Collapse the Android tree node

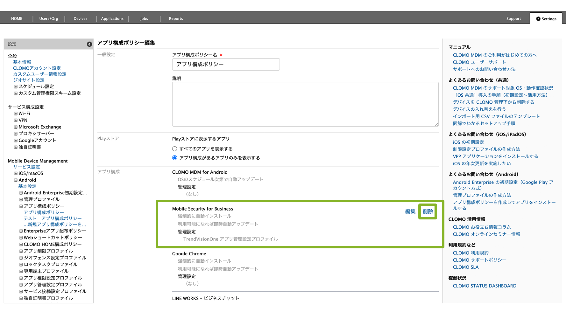click(16, 180)
